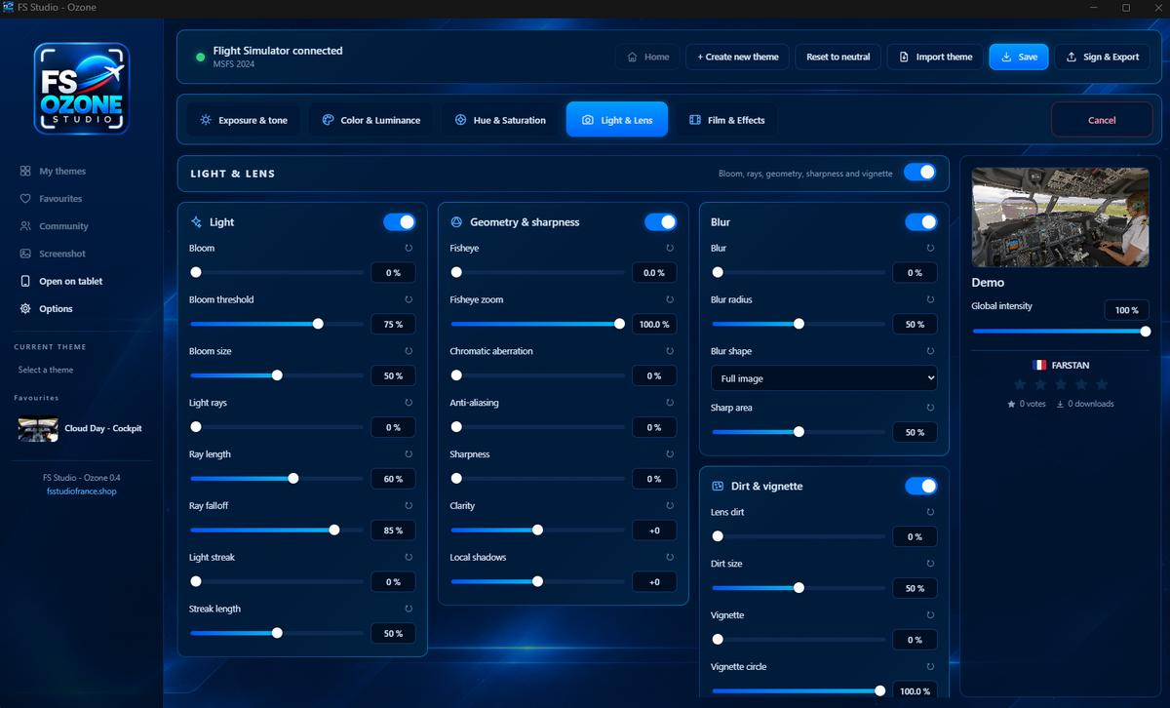Viewport: 1170px width, 708px height.
Task: Open the fsstudiofrance.shop link
Action: (81, 492)
